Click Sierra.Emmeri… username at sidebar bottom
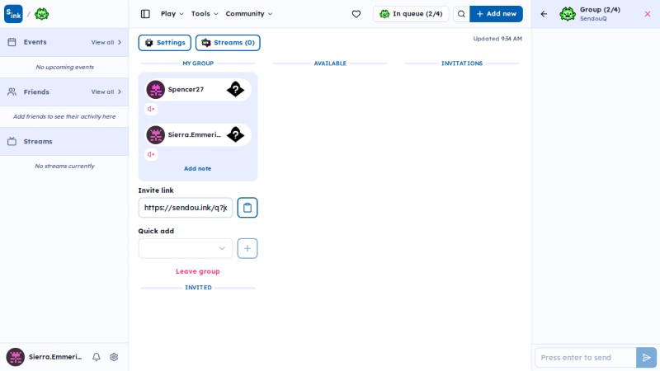Image resolution: width=660 pixels, height=371 pixels. tap(55, 357)
